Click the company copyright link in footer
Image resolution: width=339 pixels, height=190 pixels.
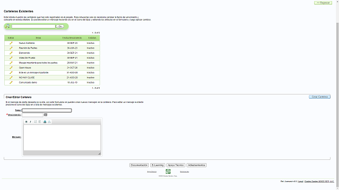[319, 182]
